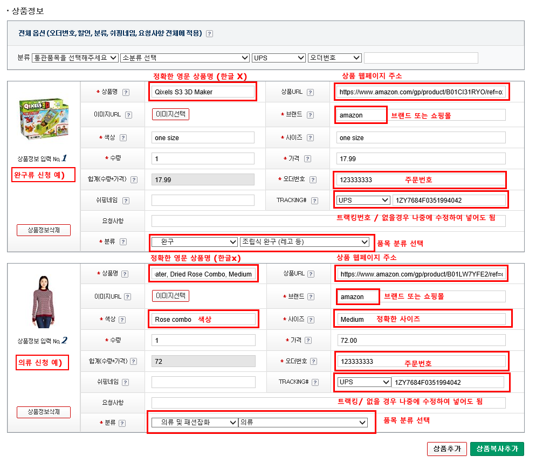Click help icon beside 색상 in product 2
The width and height of the screenshot is (536, 463).
tap(122, 320)
